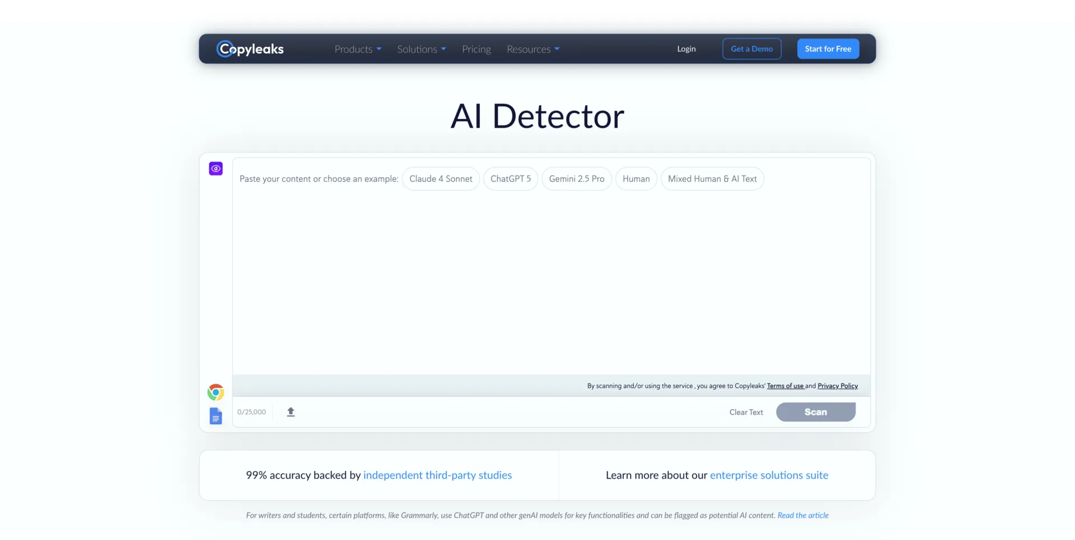The width and height of the screenshot is (1075, 540).
Task: Choose the Human text example
Action: 636,178
